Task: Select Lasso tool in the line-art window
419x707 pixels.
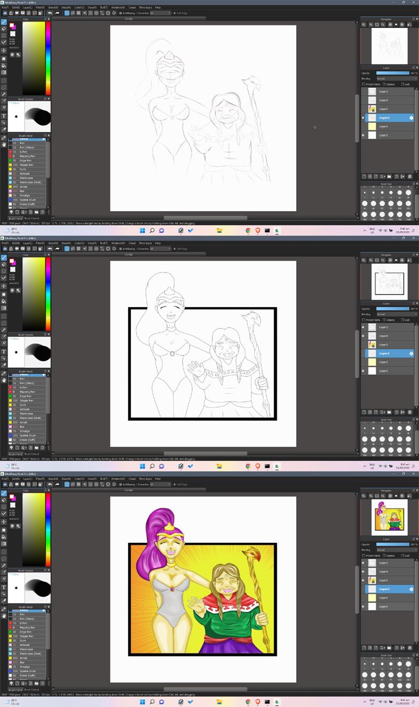Action: 4,322
